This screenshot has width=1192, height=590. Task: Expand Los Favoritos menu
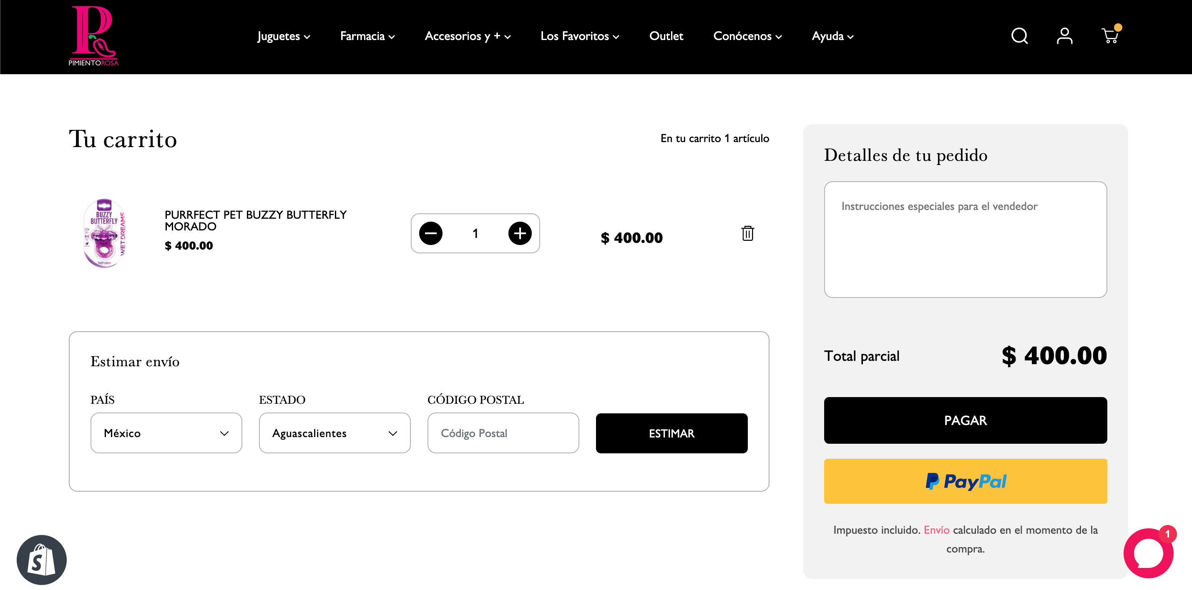tap(579, 36)
